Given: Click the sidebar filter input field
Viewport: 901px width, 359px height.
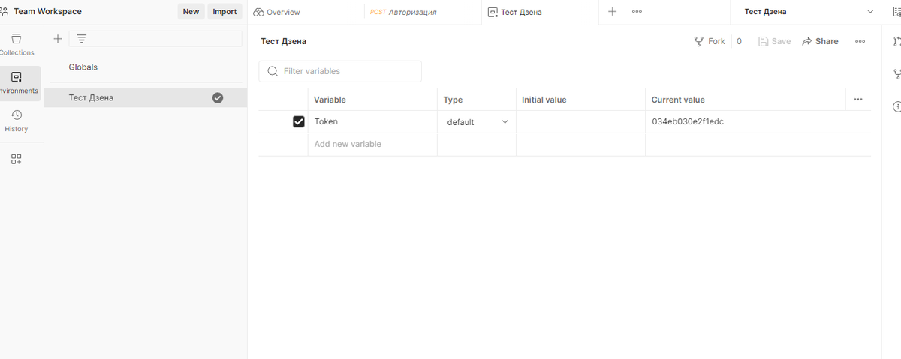Looking at the screenshot, I should click(x=155, y=39).
